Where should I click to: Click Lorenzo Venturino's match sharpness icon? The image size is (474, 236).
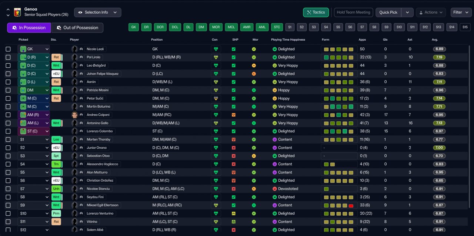[x=233, y=213]
